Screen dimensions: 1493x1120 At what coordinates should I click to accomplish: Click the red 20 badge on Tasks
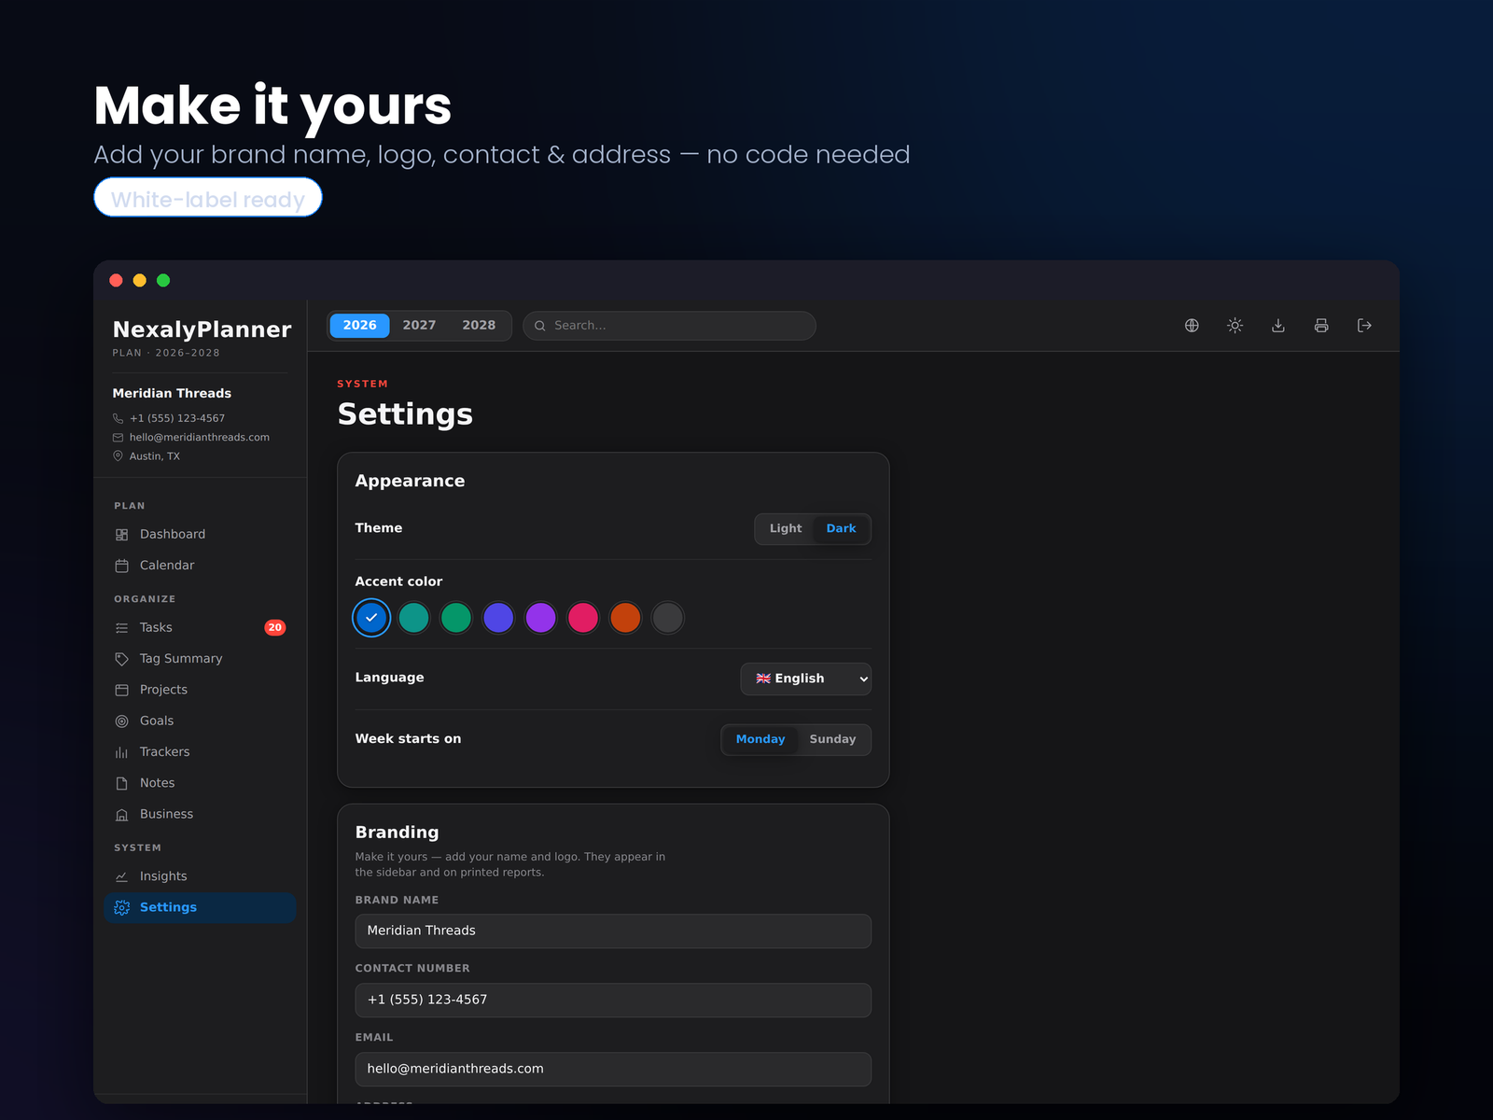(275, 627)
